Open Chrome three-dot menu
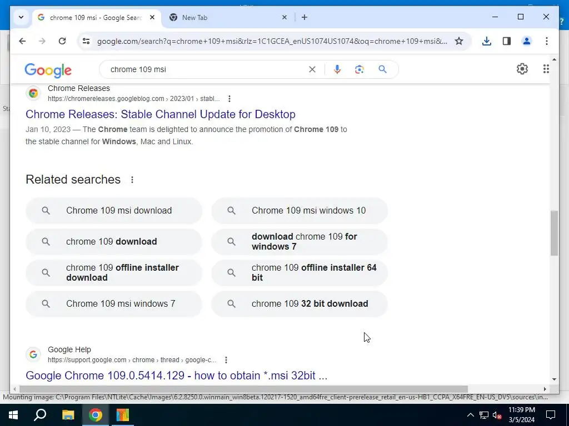Screen dimensions: 569x426 547,41
